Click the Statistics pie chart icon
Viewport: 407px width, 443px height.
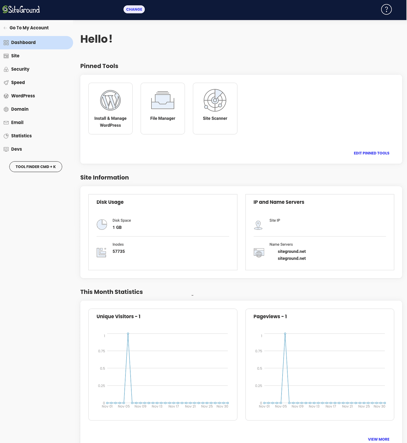6,136
